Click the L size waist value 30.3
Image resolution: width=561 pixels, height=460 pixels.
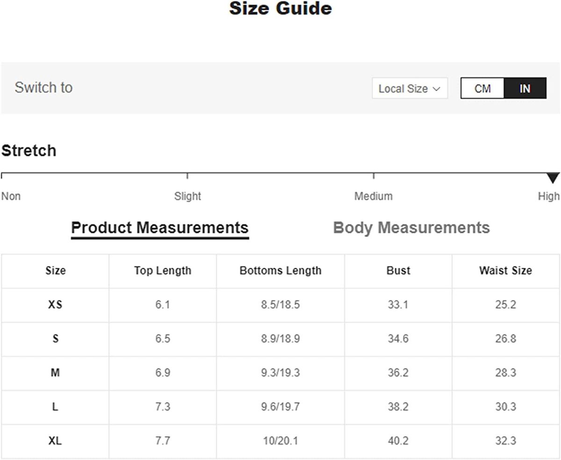505,407
